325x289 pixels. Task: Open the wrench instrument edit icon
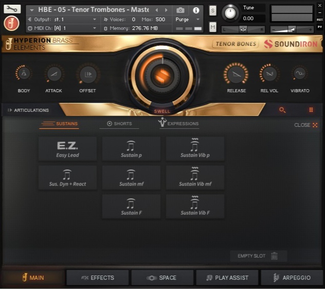[12, 9]
